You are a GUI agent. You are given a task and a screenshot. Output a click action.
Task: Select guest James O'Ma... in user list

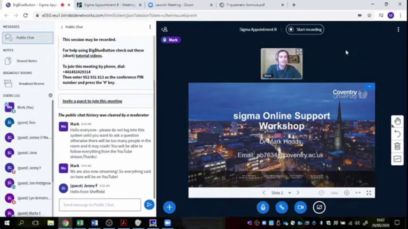27,137
